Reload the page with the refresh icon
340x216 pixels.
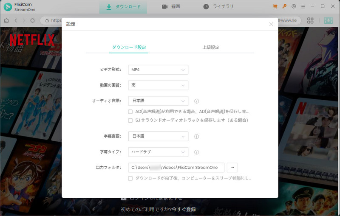click(x=33, y=20)
